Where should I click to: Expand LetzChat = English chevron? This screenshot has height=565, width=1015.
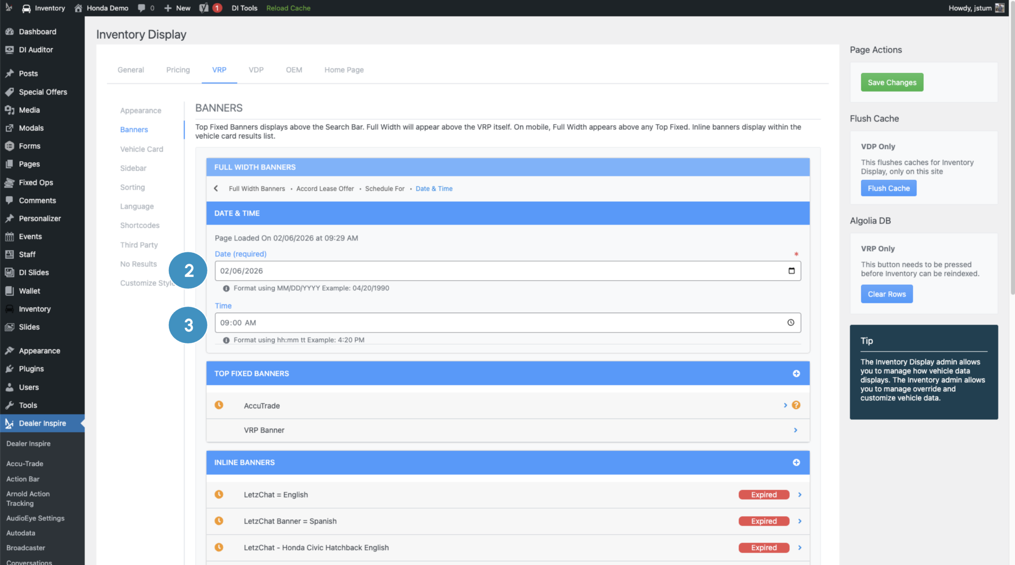coord(800,494)
